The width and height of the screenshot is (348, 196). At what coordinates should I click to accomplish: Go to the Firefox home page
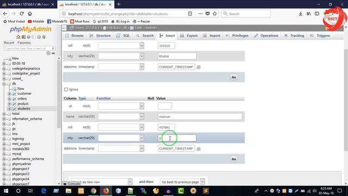[x=30, y=14]
